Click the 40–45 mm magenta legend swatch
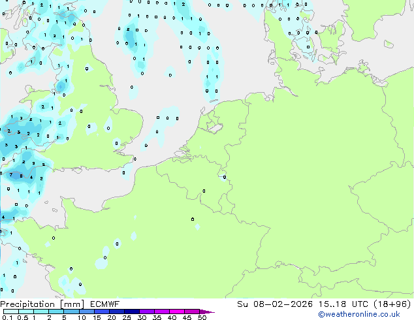Image resolution: width=414 pixels, height=320 pixels. (x=177, y=312)
